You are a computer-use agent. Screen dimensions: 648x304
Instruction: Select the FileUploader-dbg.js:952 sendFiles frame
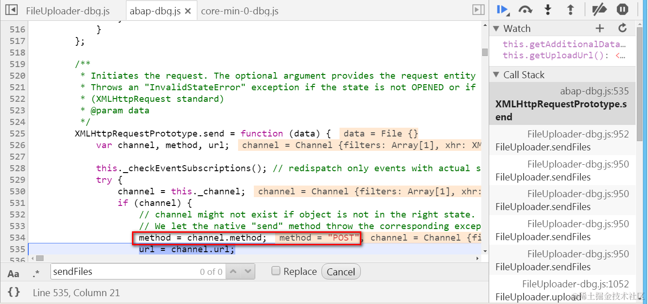[562, 141]
